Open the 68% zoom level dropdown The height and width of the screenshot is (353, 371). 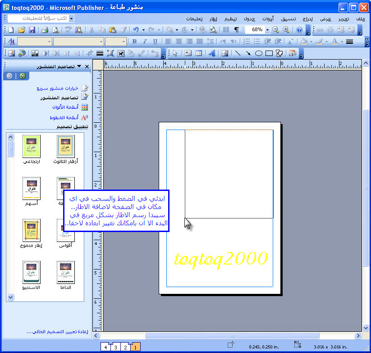267,30
